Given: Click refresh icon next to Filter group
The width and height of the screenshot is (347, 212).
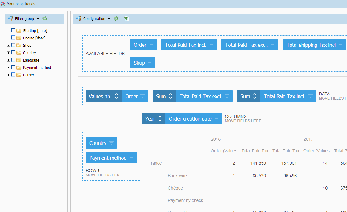Looking at the screenshot, I should (x=45, y=19).
